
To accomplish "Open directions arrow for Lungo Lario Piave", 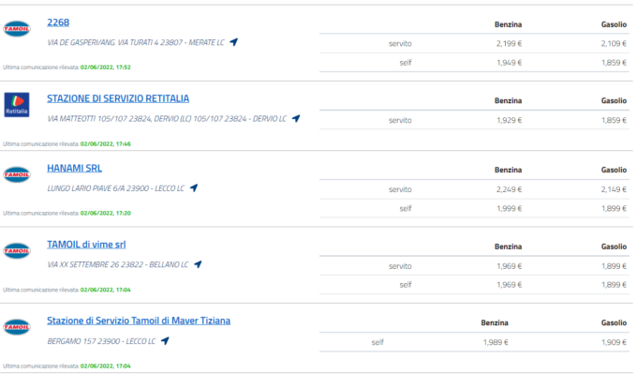I will pos(194,187).
